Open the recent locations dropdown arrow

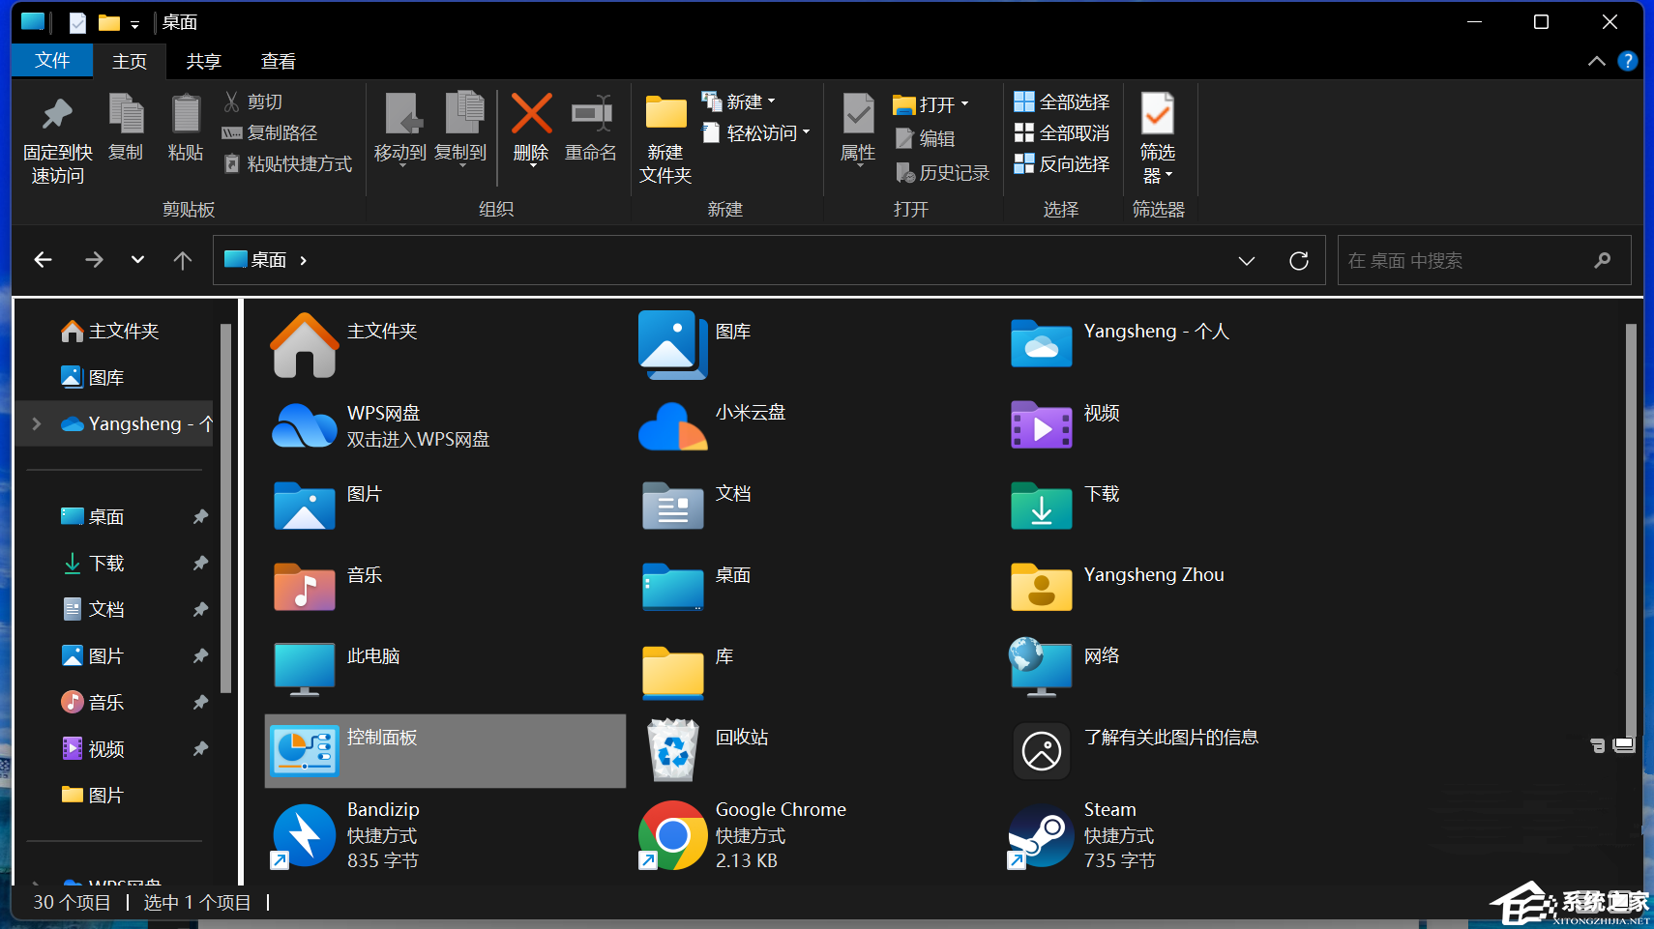tap(137, 259)
